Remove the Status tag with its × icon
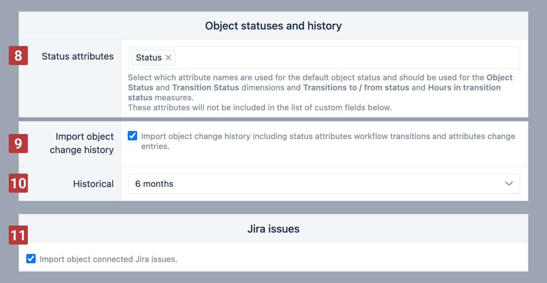The image size is (547, 283). pos(168,58)
